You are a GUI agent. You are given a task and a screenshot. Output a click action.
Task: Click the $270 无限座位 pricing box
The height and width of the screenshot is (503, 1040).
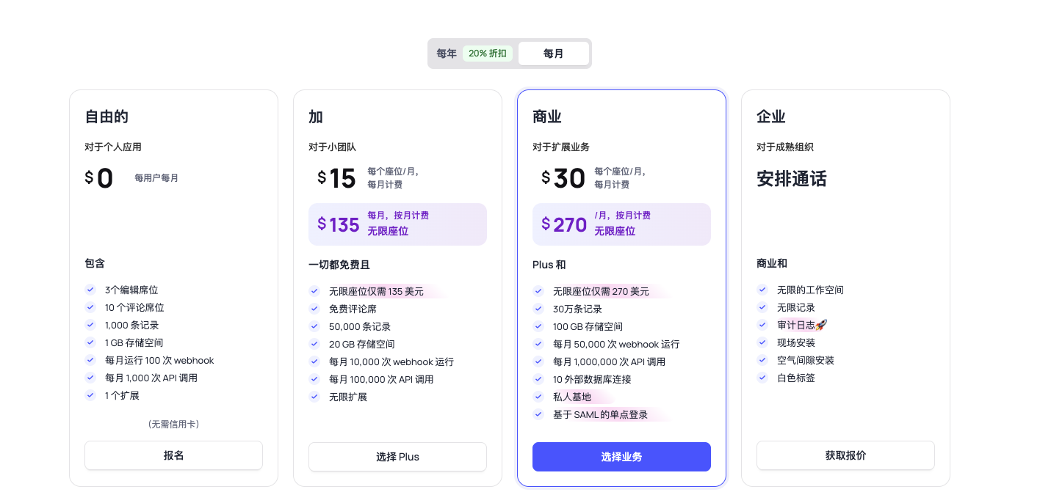coord(621,224)
